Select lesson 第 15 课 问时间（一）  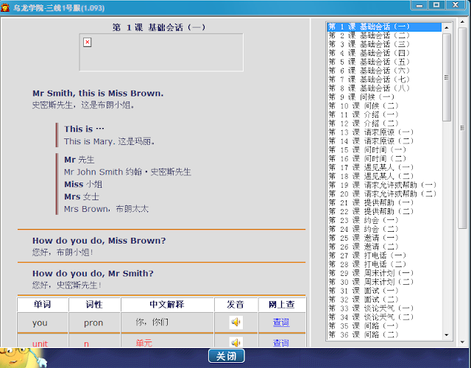pyautogui.click(x=384, y=150)
